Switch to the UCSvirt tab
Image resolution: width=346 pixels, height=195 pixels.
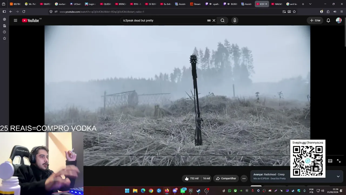[x=75, y=4]
